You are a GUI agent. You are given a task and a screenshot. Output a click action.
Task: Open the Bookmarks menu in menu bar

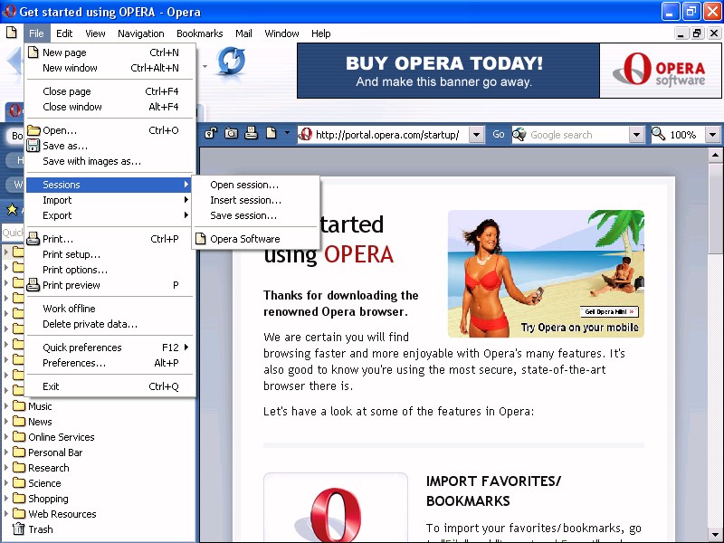pos(199,33)
